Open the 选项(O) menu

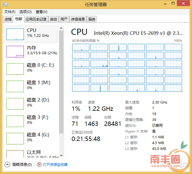(25, 12)
